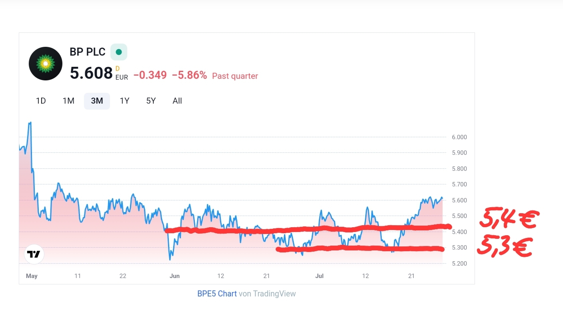563x316 pixels.
Task: Click the BP PLC stock title
Action: coord(88,52)
